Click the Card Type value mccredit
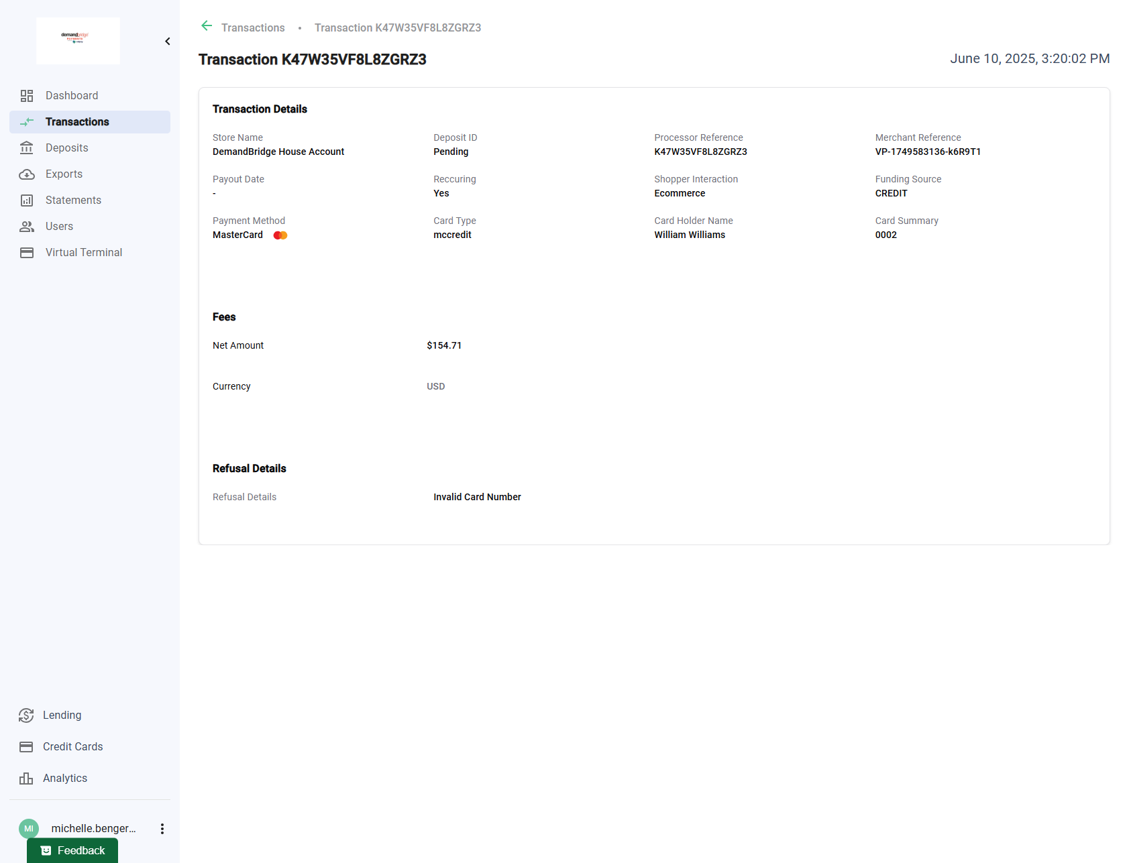 pyautogui.click(x=452, y=235)
